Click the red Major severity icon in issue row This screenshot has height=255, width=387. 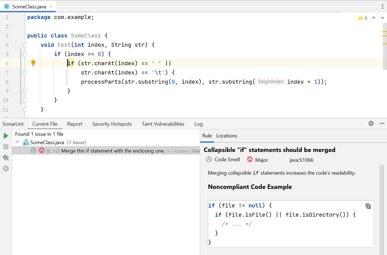42,150
